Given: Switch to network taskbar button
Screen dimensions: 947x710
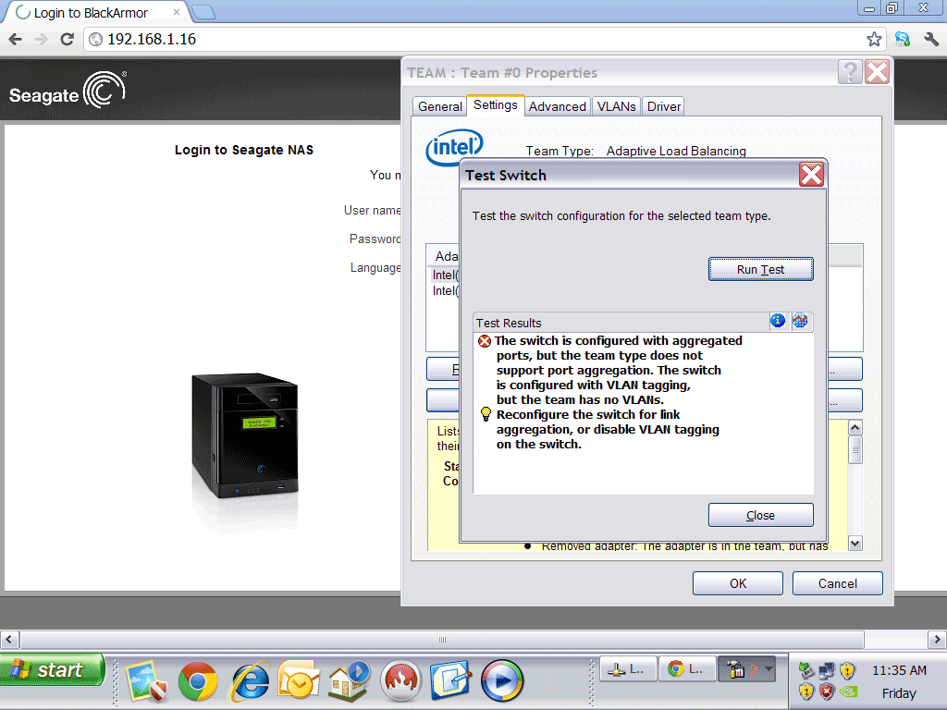Looking at the screenshot, I should (628, 669).
